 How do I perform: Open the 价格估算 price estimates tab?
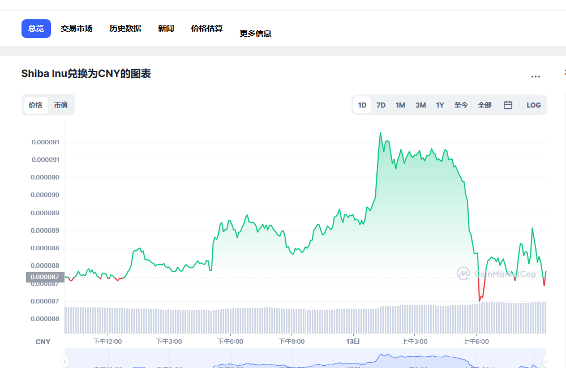click(207, 28)
